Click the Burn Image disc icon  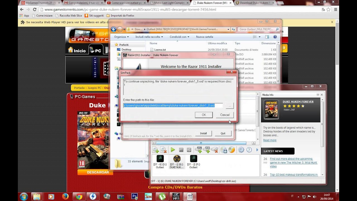(232, 150)
